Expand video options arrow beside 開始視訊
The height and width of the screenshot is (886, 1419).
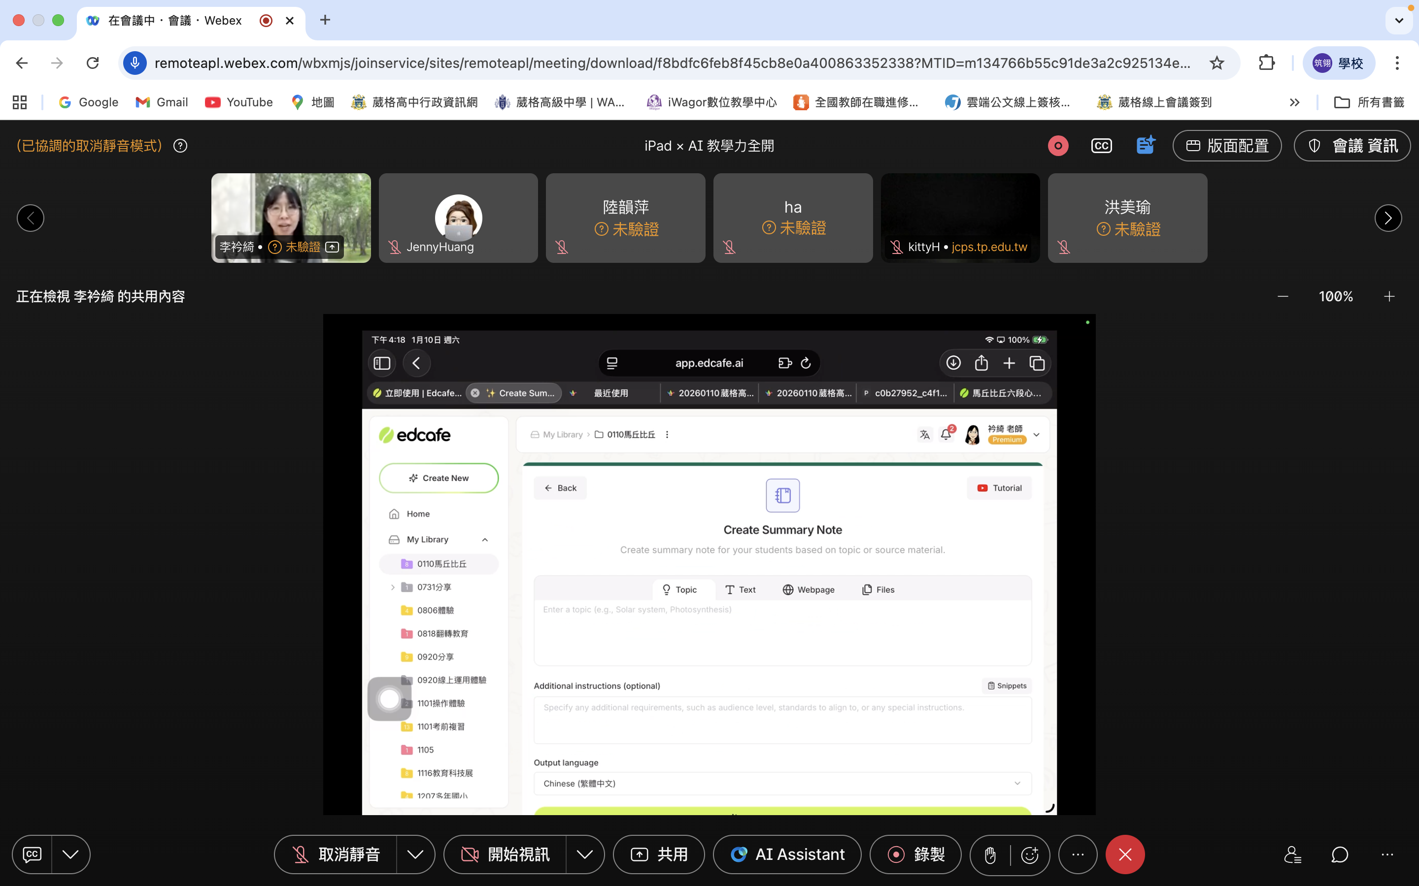click(585, 855)
